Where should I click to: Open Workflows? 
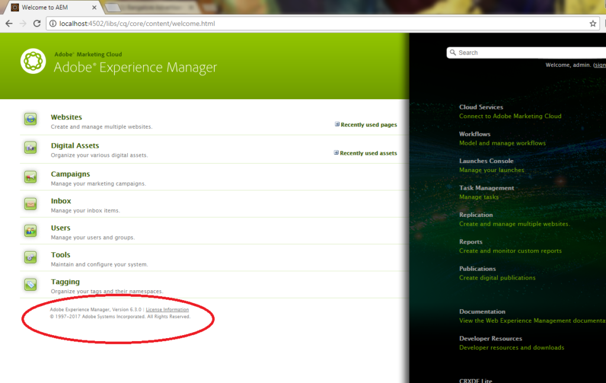tap(475, 134)
